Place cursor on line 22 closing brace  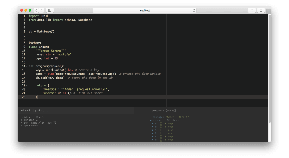(36, 97)
